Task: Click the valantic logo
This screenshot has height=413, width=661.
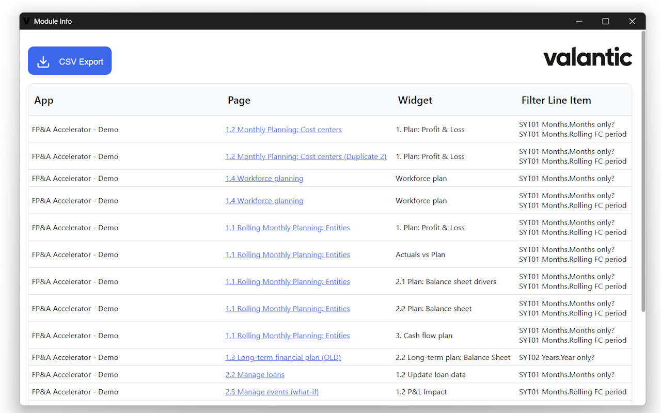Action: [x=588, y=57]
